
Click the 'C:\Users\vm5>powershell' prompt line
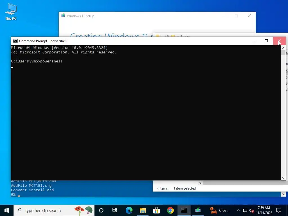tap(37, 61)
